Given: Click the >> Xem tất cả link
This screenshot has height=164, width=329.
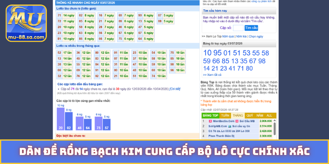Looking at the screenshot, I should pyautogui.click(x=212, y=75).
